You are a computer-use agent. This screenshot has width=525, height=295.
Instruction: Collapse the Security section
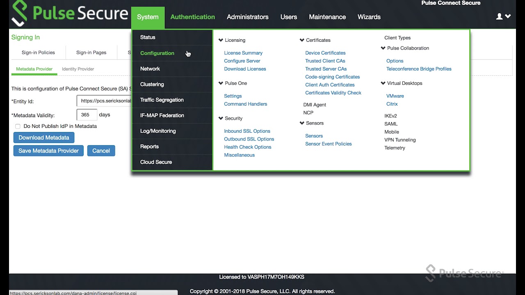point(221,118)
